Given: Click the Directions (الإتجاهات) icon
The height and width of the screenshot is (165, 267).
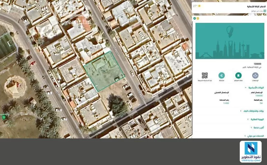Looking at the screenshot, I should [255, 76].
